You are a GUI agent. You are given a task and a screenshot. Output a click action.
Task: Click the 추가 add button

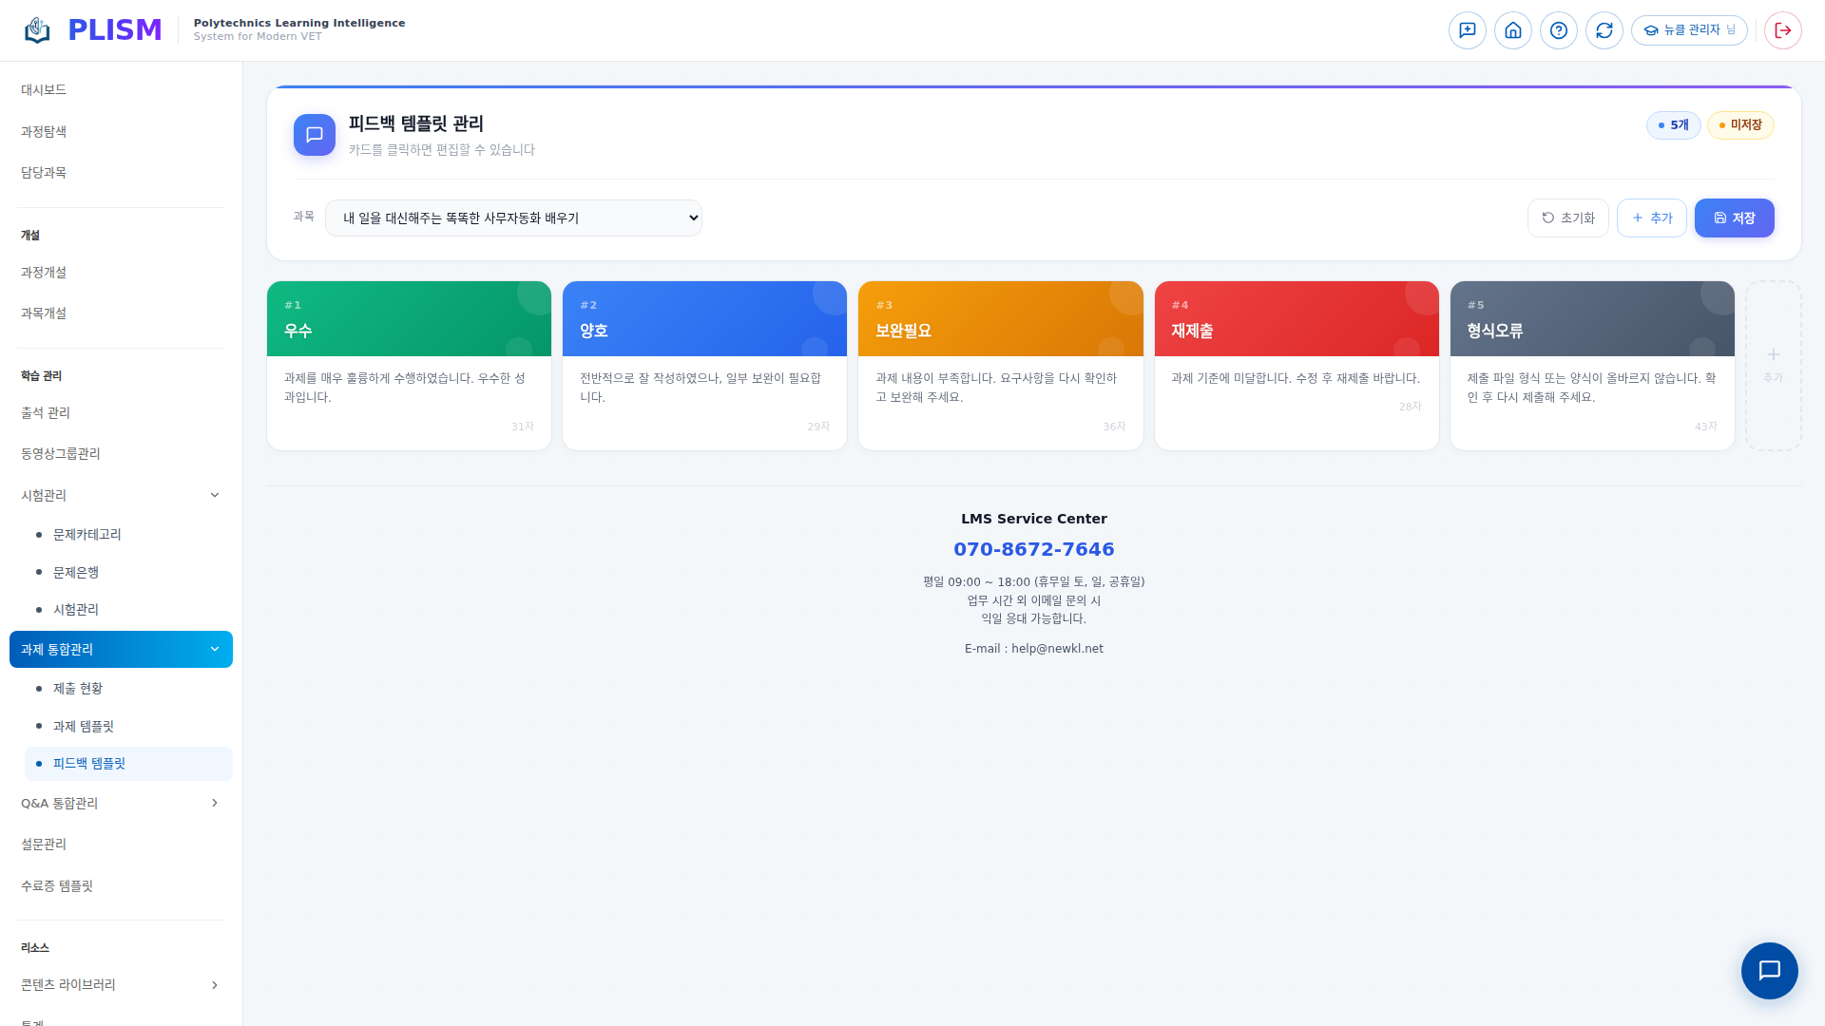coord(1651,218)
